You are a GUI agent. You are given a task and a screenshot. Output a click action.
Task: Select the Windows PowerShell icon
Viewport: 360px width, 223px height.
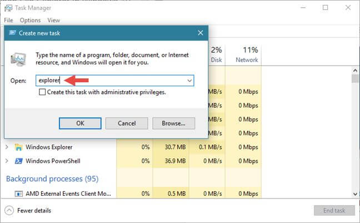tap(18, 161)
